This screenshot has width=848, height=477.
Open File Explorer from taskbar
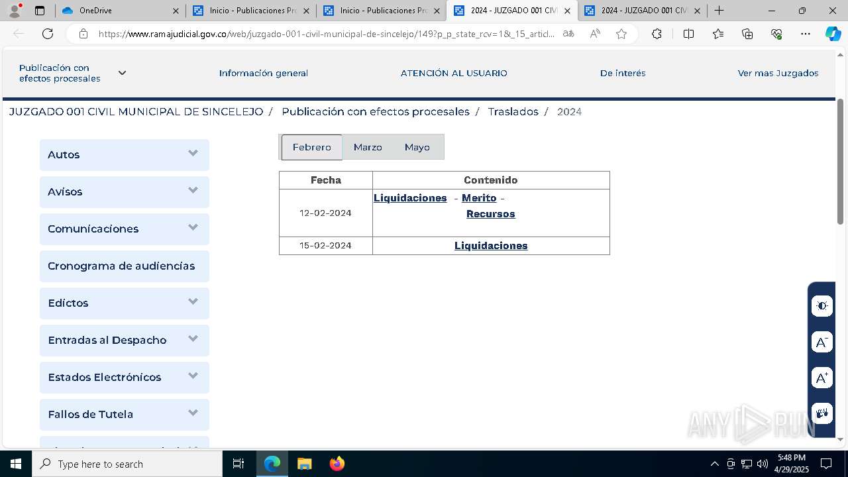(304, 464)
